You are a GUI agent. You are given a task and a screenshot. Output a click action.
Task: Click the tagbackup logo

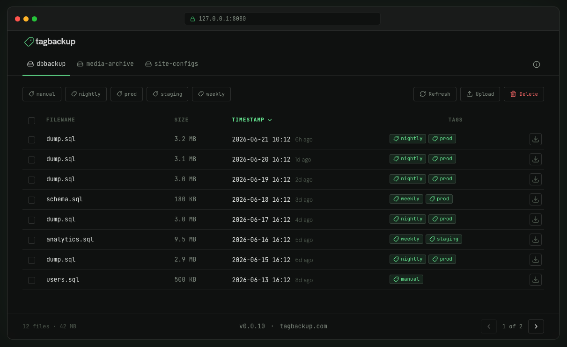(x=50, y=42)
